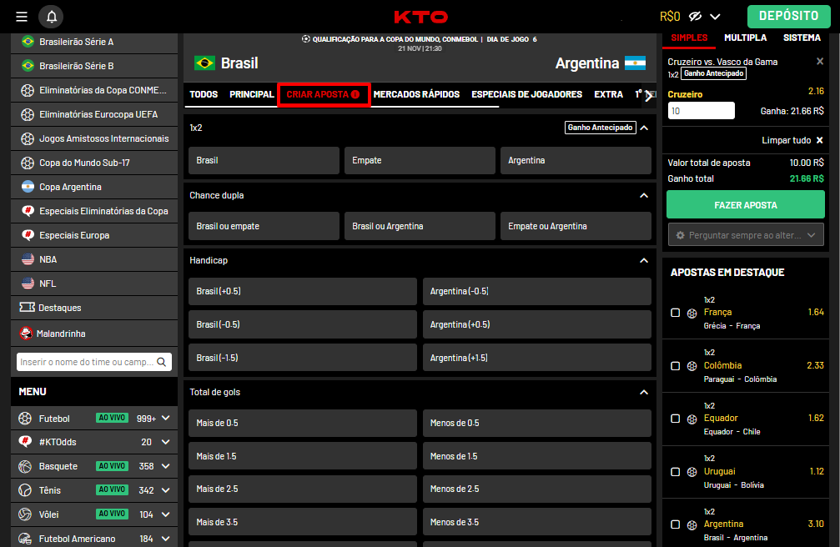Click the KTO logo
This screenshot has width=840, height=547.
420,18
